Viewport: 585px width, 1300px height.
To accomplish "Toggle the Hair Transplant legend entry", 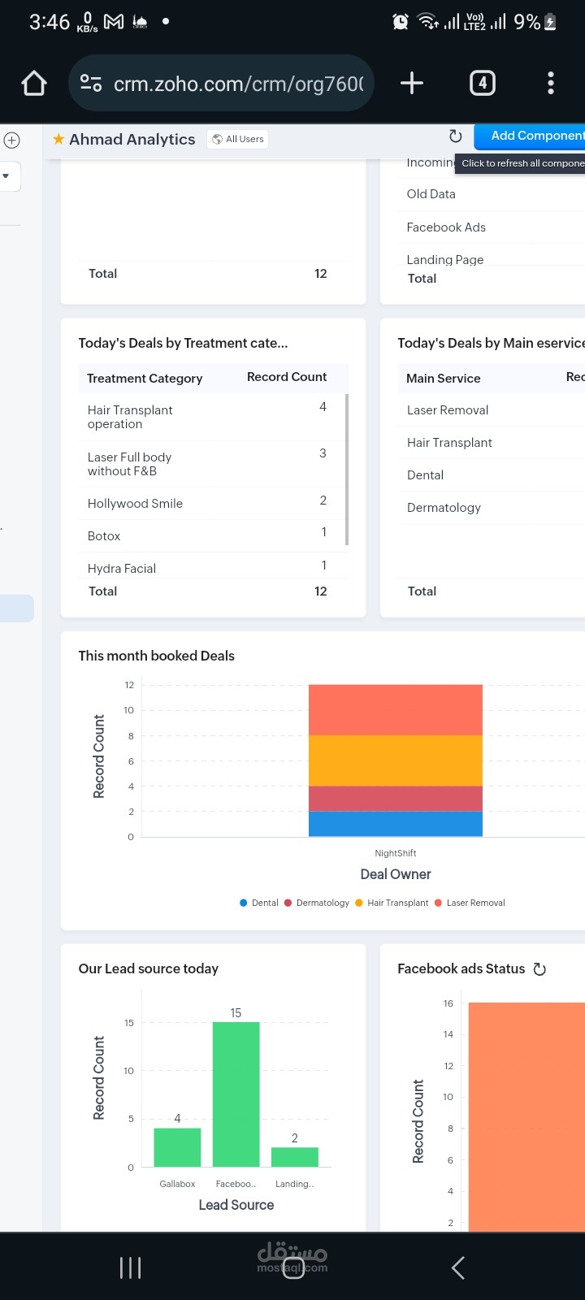I will [x=392, y=903].
